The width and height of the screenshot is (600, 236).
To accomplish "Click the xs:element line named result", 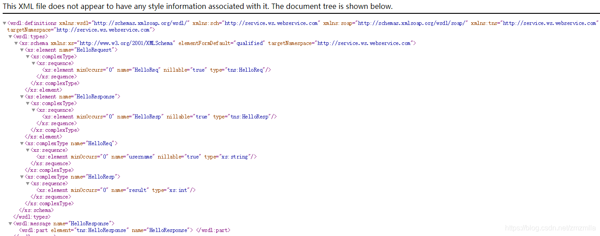I will [116, 190].
